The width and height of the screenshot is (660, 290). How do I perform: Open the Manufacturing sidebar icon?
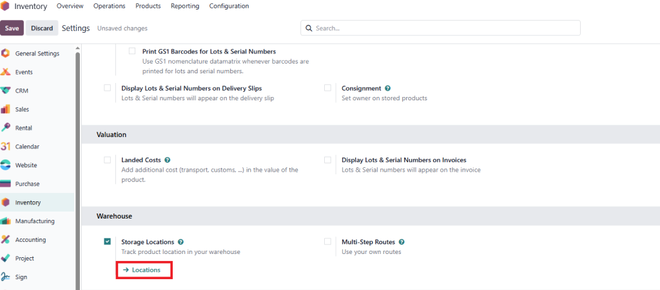(x=6, y=221)
